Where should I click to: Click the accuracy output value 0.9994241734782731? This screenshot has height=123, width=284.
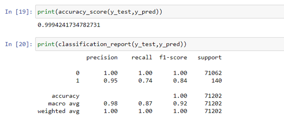[x=69, y=25]
